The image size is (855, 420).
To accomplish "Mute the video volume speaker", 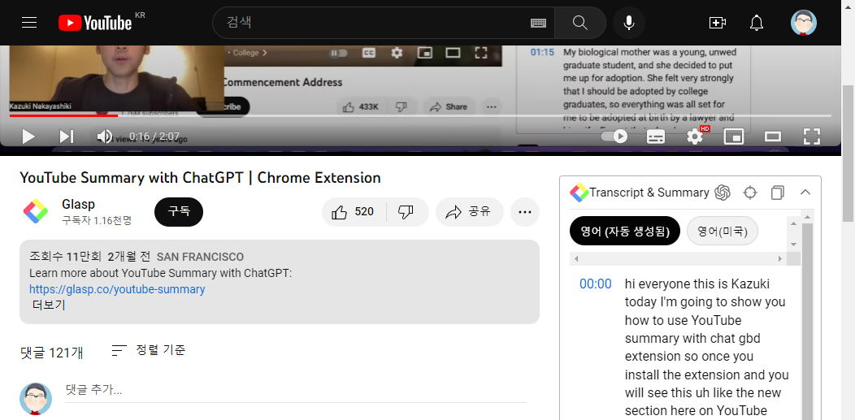I will [104, 136].
